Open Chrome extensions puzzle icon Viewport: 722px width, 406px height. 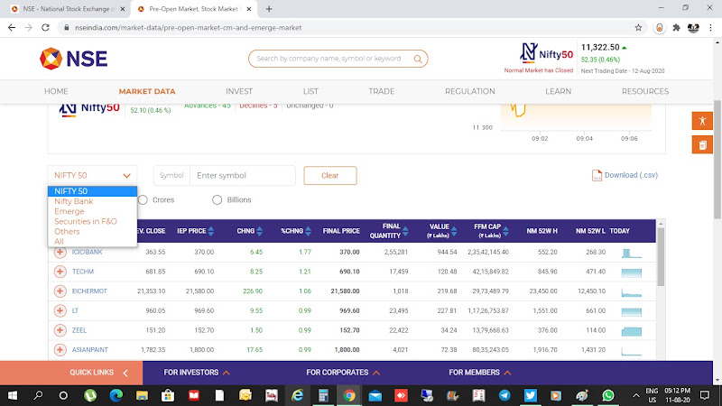pos(676,28)
